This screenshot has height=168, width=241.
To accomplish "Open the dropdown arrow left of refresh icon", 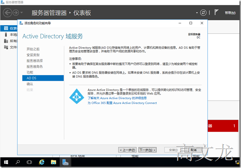I will coord(197,13).
